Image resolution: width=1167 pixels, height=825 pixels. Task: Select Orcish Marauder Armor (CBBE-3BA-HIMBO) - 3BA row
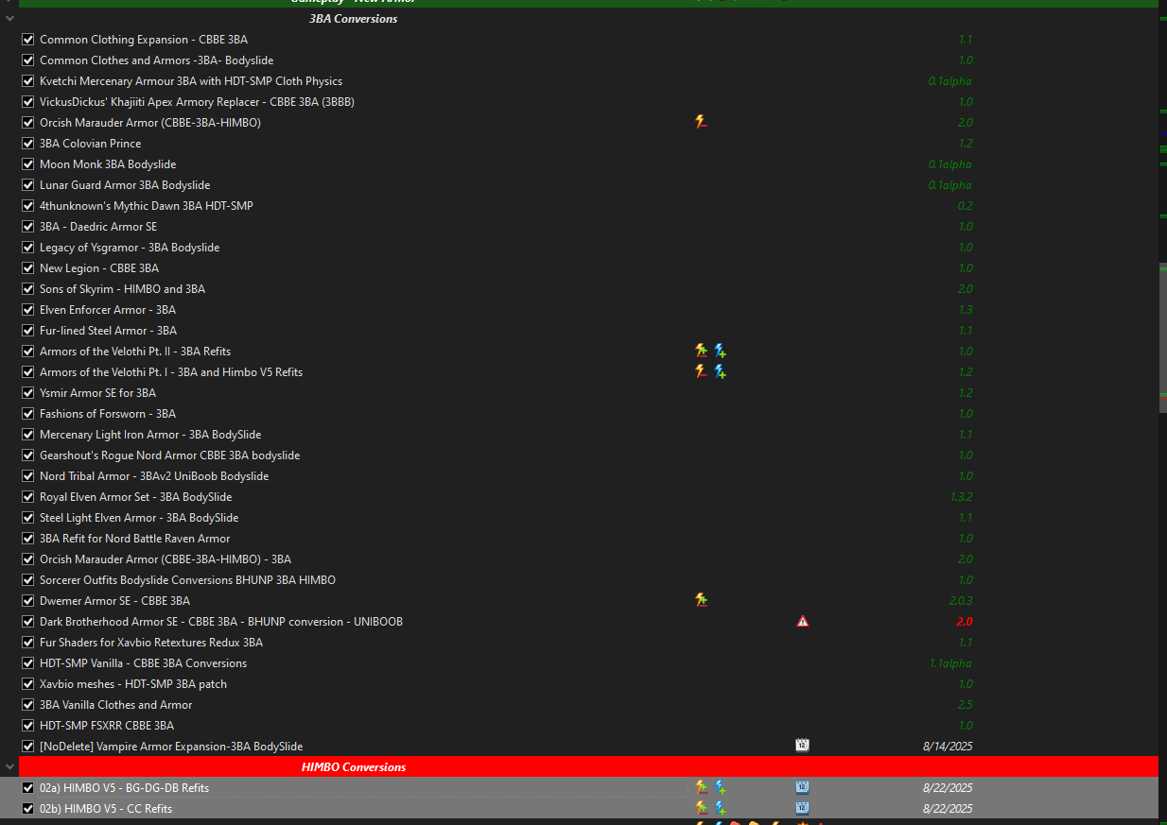[165, 559]
